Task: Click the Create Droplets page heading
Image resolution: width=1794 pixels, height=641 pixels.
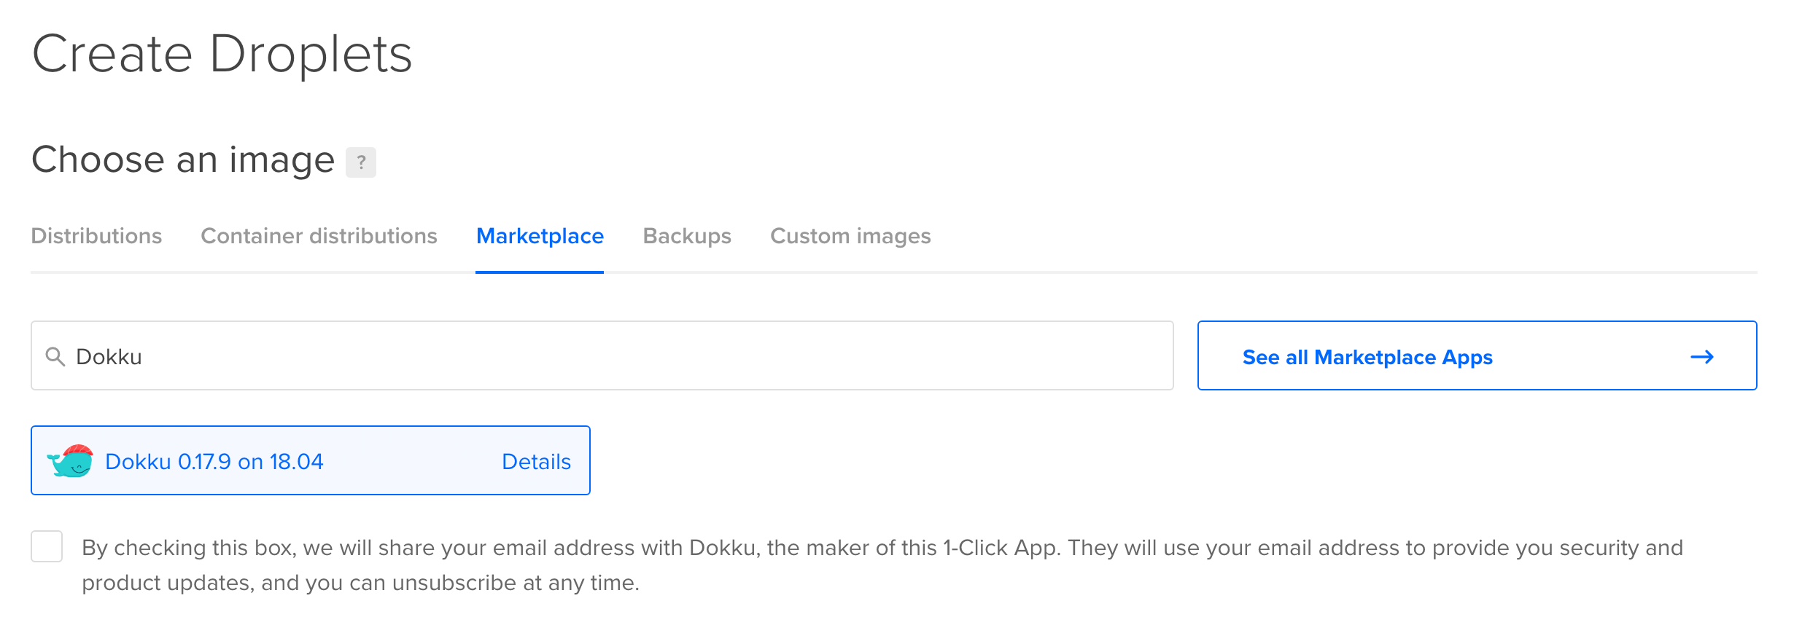Action: [222, 54]
